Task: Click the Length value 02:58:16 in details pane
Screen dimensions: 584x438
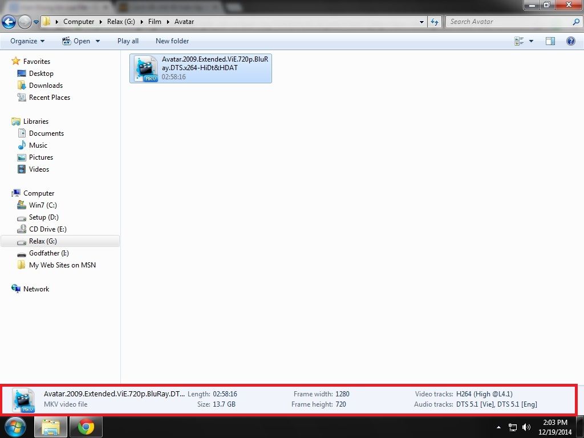Action: [225, 394]
